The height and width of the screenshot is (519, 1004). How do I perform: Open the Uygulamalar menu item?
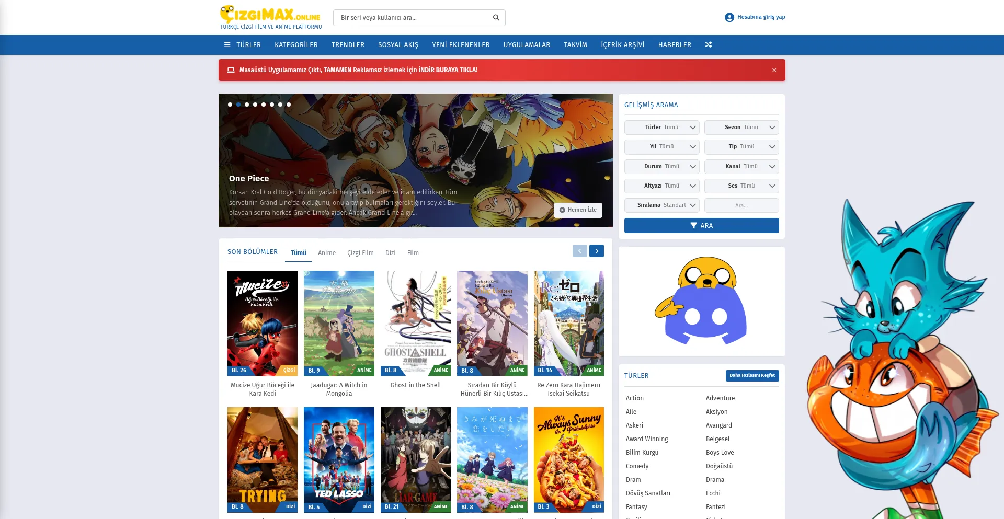click(527, 45)
